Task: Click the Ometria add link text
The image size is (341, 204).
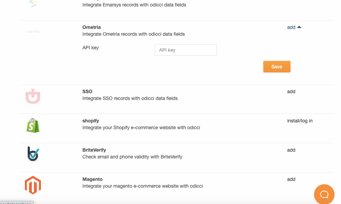Action: click(x=291, y=27)
